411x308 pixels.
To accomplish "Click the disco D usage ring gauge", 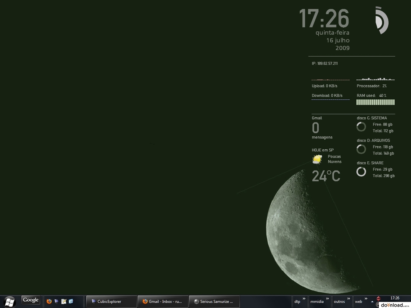I will coord(361,149).
